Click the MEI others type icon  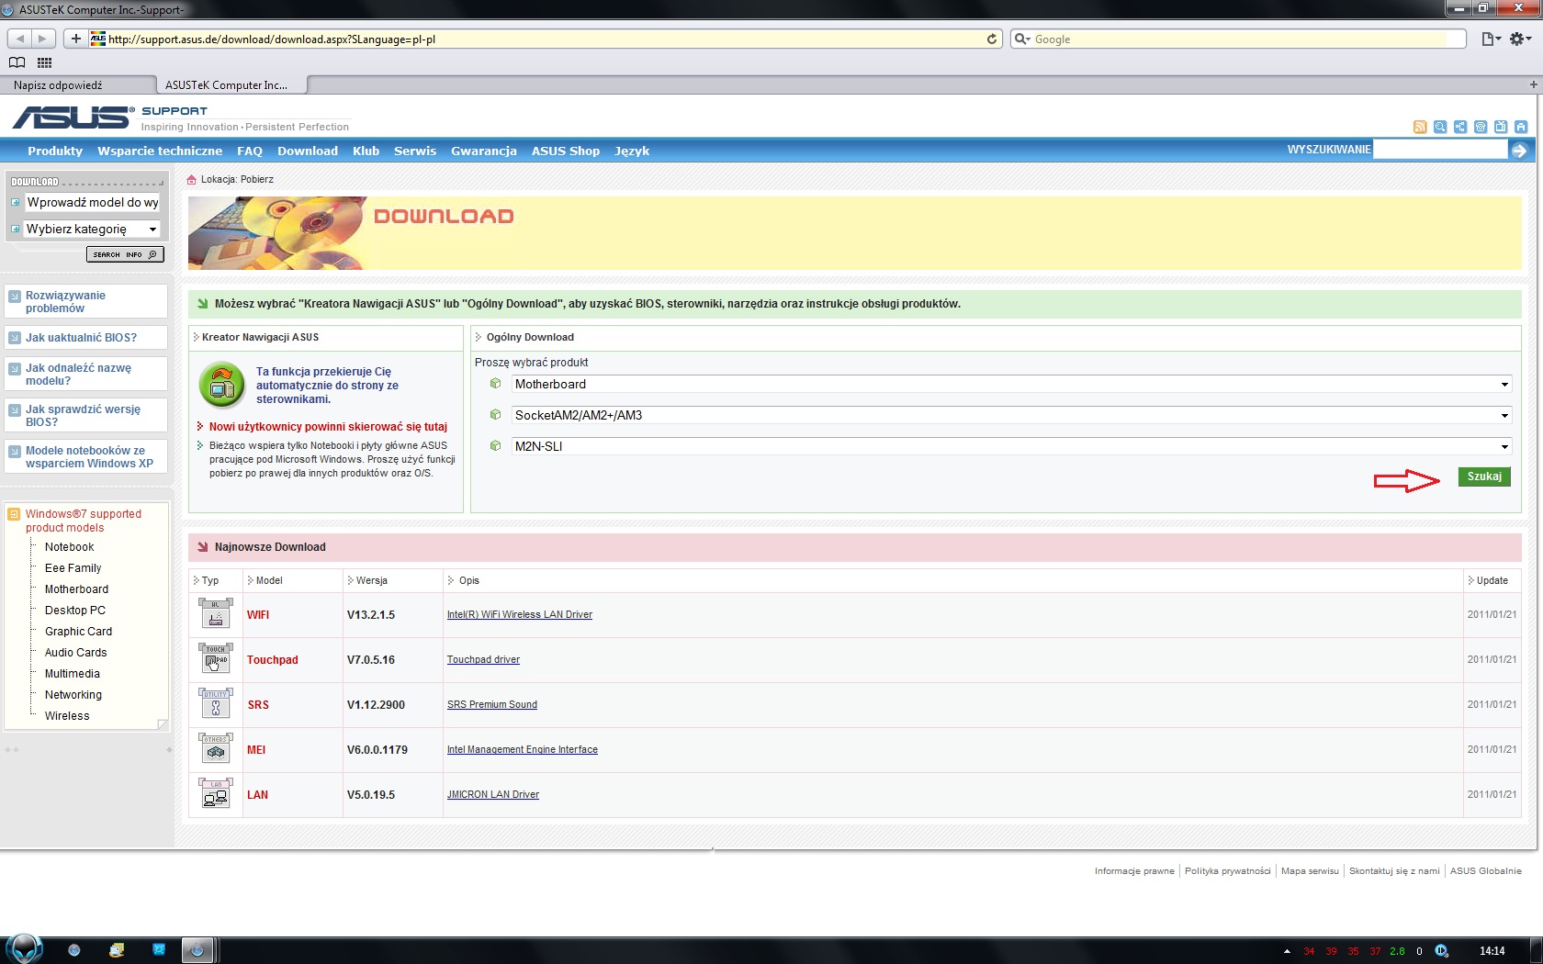[216, 749]
